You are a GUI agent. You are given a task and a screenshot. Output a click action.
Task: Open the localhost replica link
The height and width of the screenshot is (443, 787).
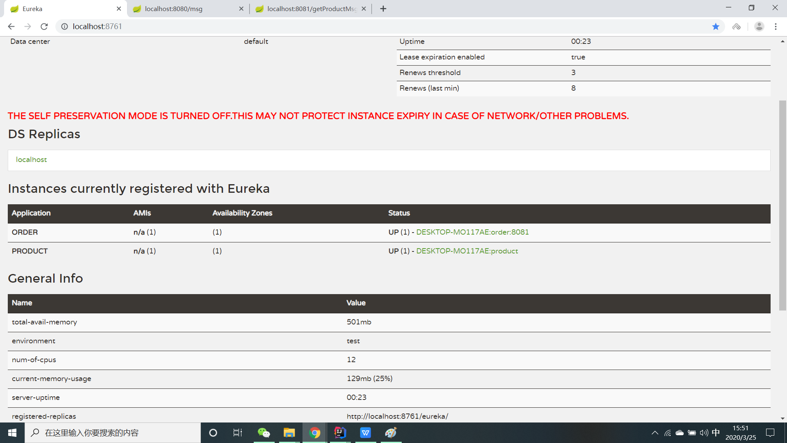point(31,160)
